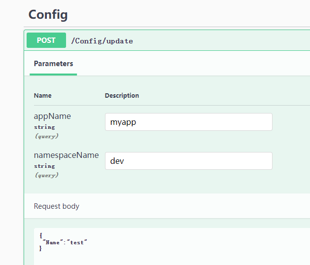Click the Request body section heading
Image resolution: width=310 pixels, height=265 pixels.
[x=56, y=206]
